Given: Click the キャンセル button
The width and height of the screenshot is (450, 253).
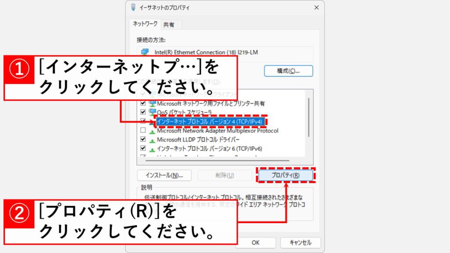Looking at the screenshot, I should coord(301,242).
